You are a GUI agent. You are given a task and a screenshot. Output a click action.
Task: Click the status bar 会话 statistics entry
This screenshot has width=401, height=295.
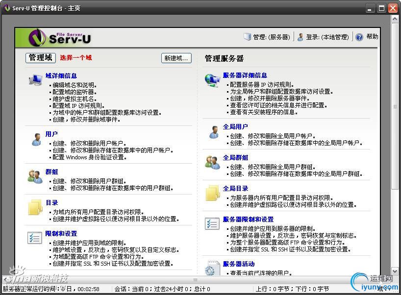(x=162, y=289)
